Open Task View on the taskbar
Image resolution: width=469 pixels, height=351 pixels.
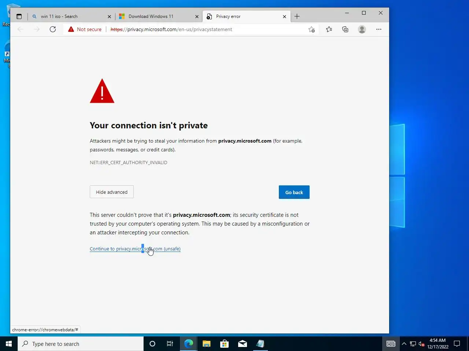[x=170, y=344]
